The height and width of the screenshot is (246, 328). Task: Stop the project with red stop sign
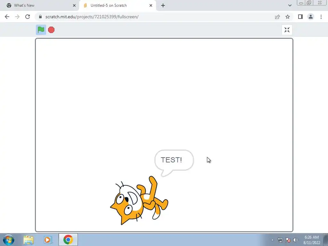click(x=51, y=30)
